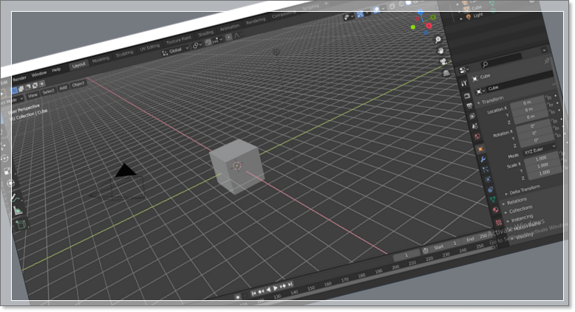Open the Render properties tab
Viewport: 575px width, 312px height.
467,96
